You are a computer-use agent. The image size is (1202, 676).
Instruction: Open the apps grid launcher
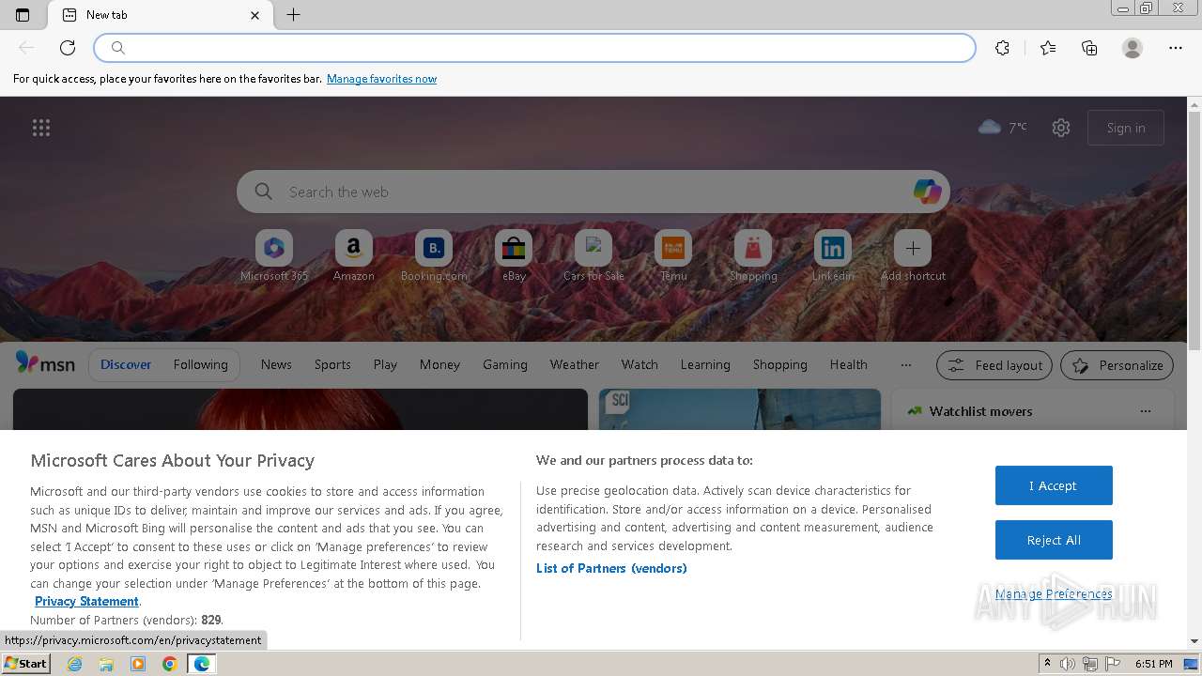(x=41, y=128)
